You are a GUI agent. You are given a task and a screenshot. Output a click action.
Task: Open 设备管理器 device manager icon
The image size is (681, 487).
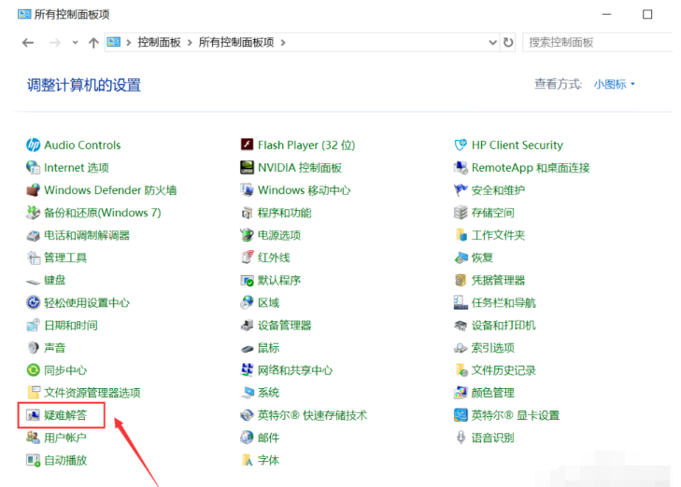[x=248, y=326]
